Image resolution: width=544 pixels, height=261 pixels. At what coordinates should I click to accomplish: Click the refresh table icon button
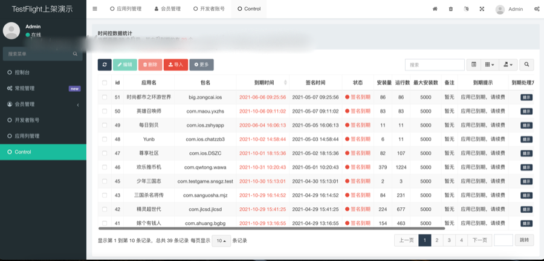click(105, 65)
